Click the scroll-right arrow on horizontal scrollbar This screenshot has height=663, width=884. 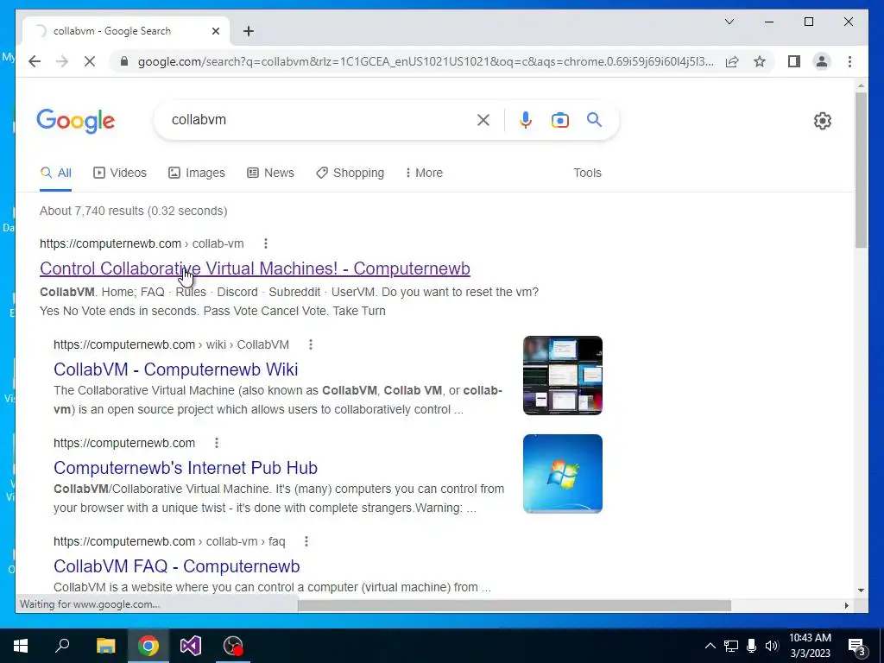point(846,605)
